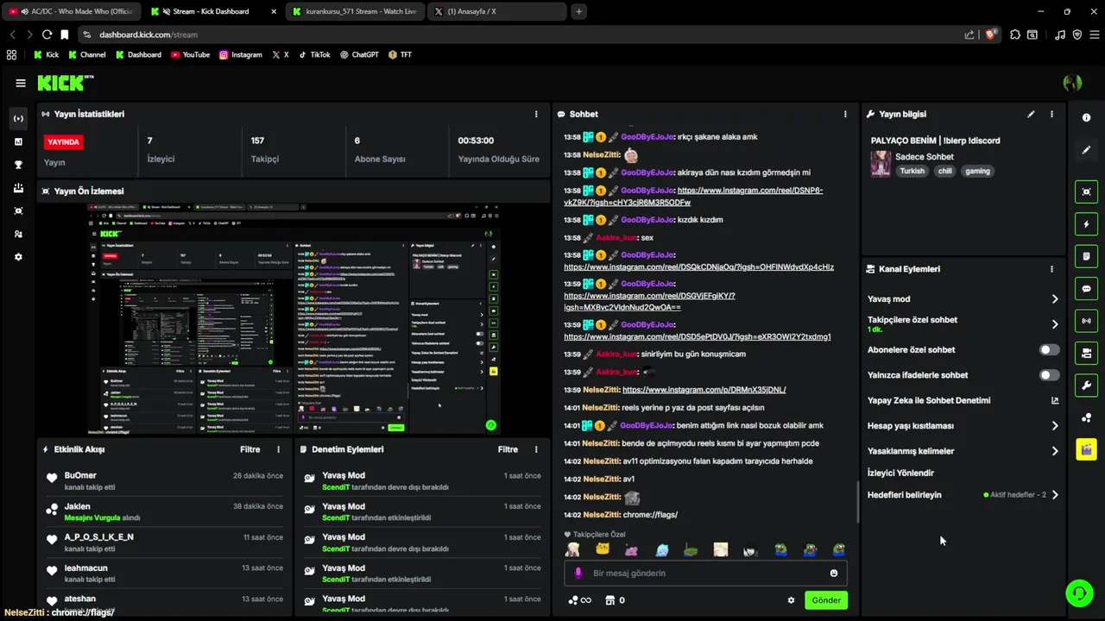Toggle Yalnızca ifadelerle sohbet switch

[x=1049, y=375]
